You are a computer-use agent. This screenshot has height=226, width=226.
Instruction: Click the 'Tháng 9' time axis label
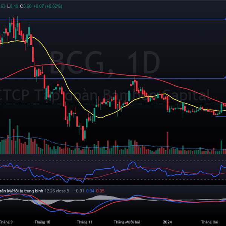click(x=6, y=222)
